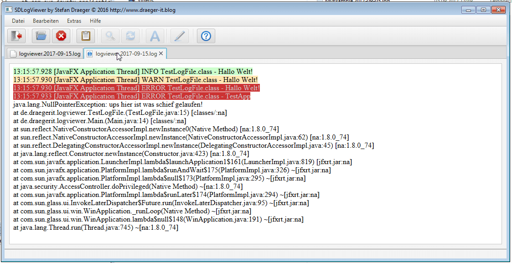Click the refresh icon in the toolbar
Screen dimensions: 512x263
[131, 36]
